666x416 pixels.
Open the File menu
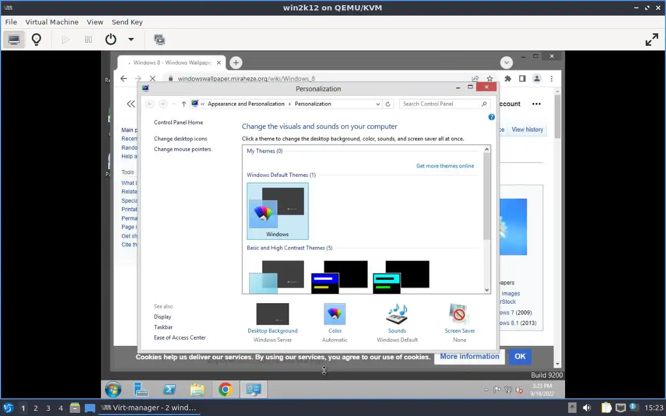[x=11, y=22]
